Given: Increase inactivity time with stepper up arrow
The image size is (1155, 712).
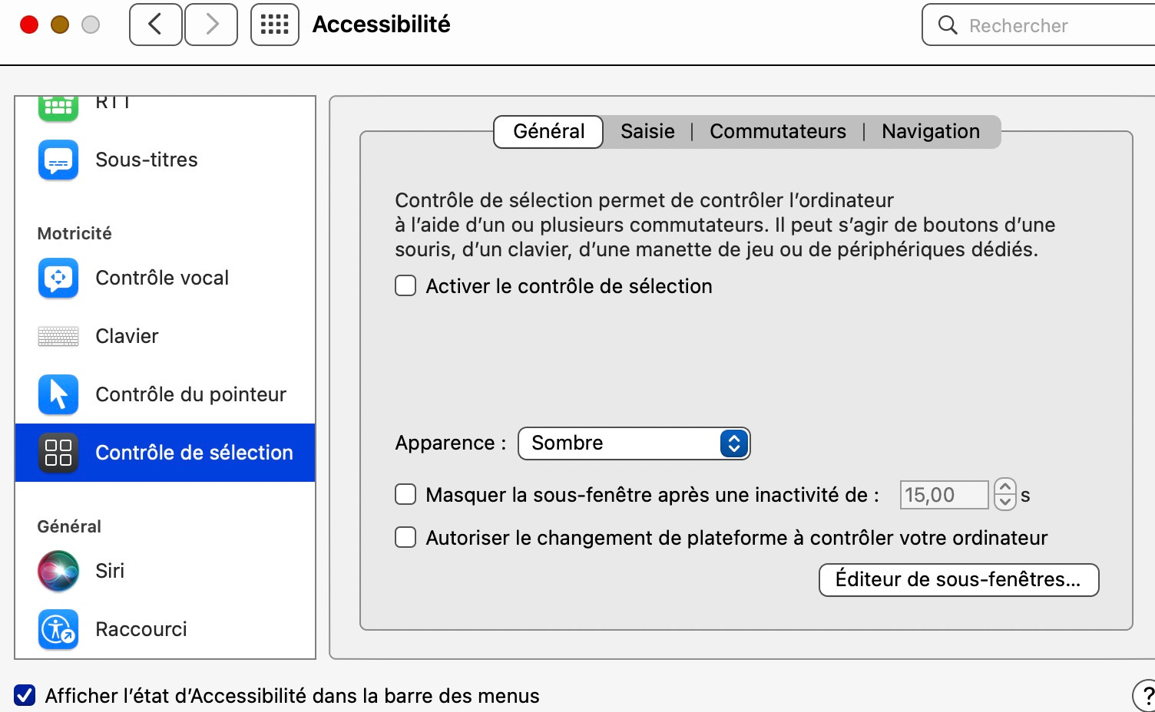Looking at the screenshot, I should pos(1004,487).
